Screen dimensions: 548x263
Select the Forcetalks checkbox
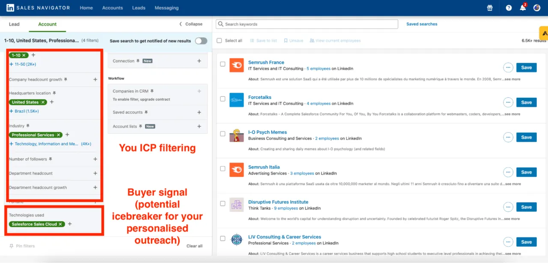223,99
